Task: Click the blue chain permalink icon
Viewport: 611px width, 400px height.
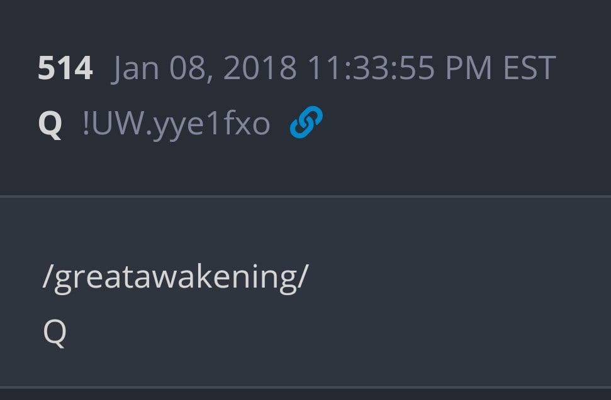Action: pos(306,122)
